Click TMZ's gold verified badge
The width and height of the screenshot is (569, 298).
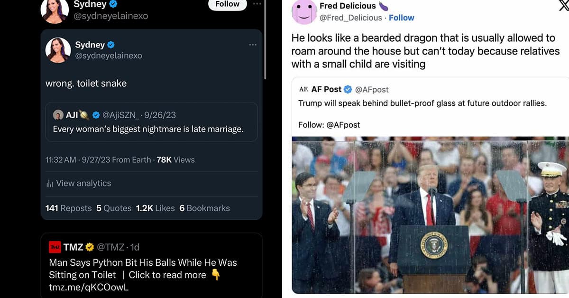pyautogui.click(x=90, y=247)
